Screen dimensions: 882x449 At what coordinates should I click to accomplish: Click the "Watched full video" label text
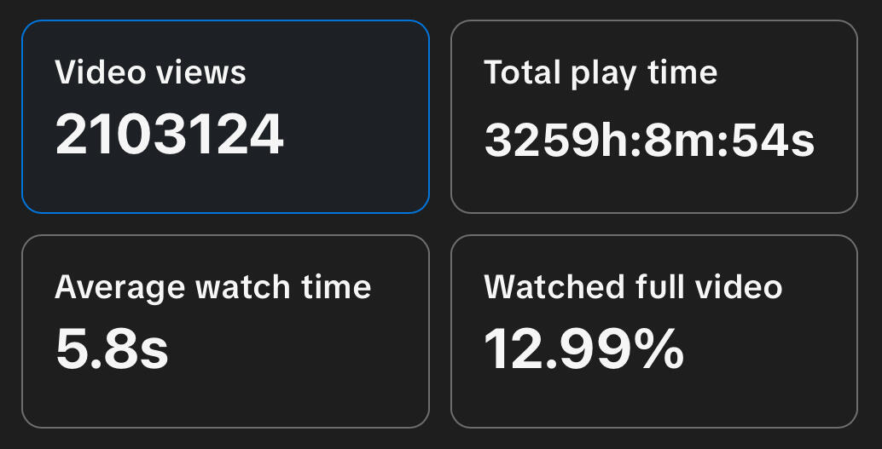point(633,287)
